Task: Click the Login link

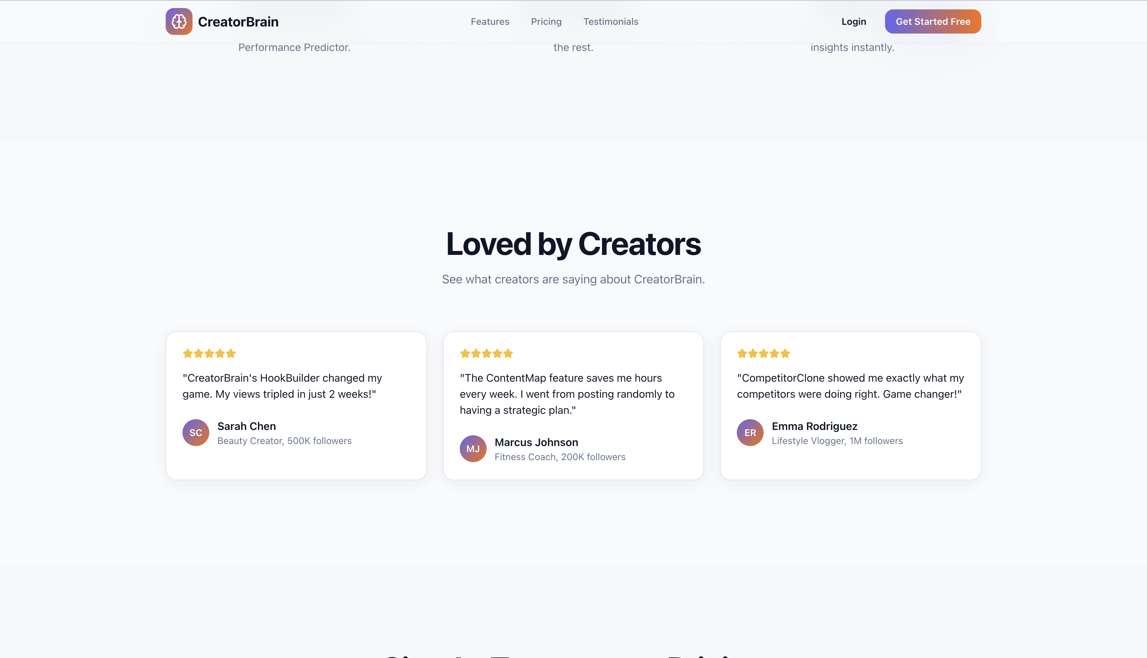Action: (x=853, y=21)
